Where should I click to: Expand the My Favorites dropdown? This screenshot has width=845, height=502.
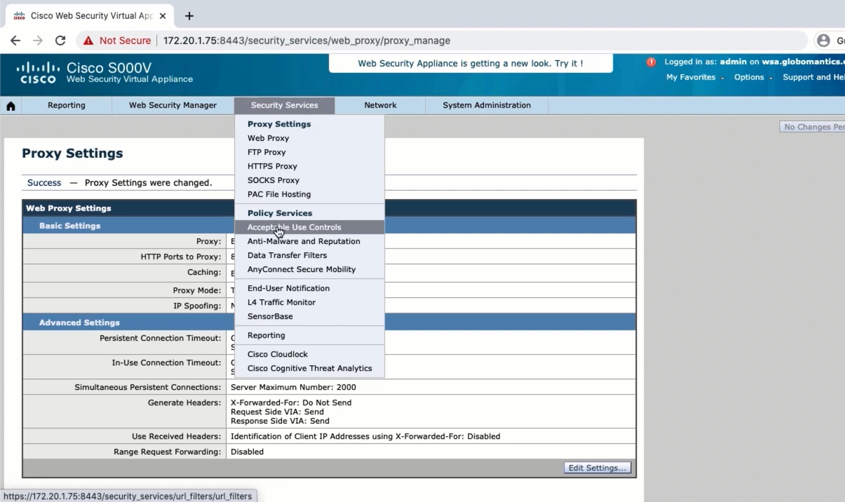695,77
